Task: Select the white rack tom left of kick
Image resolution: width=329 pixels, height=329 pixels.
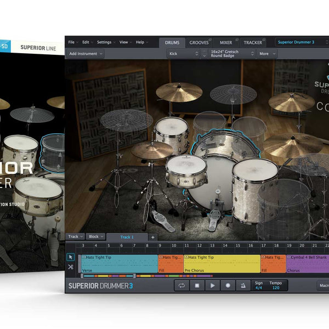Action: point(172,134)
